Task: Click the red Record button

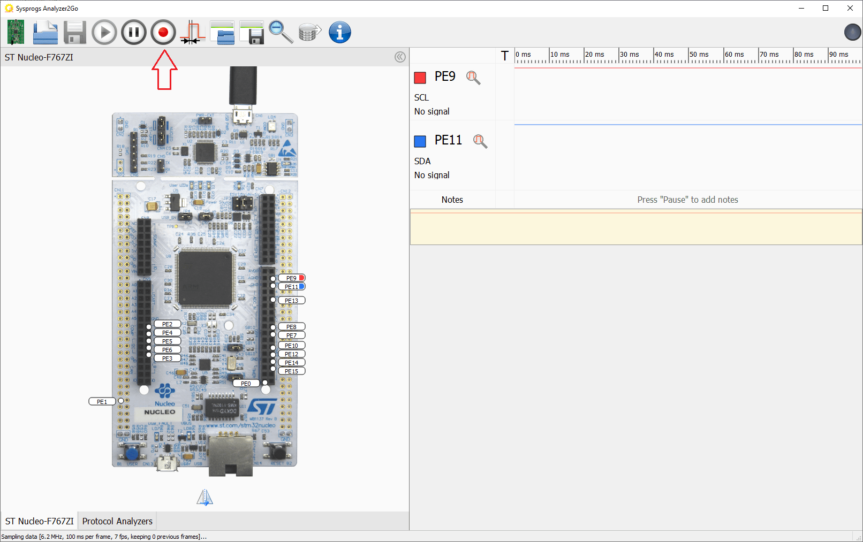Action: [163, 32]
